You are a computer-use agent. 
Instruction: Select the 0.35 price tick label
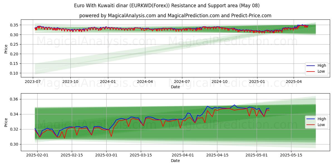coord(14,25)
